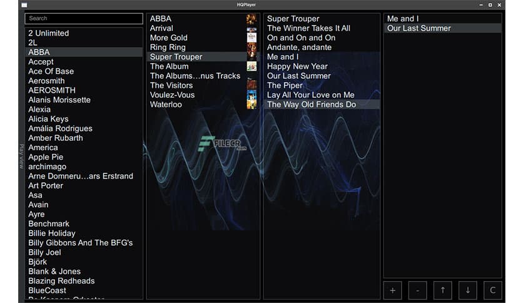The image size is (523, 303).
Task: Select artist Alexia
Action: 84,110
